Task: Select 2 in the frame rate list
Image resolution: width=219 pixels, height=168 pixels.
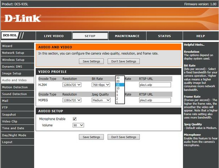Action: pos(120,98)
